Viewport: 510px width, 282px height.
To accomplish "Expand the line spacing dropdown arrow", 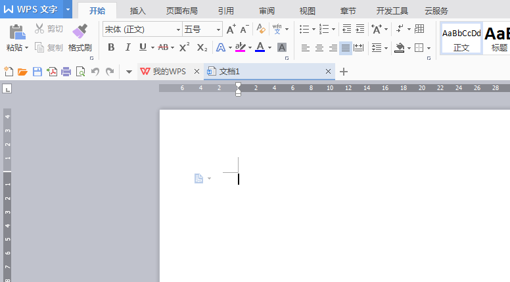I will click(x=386, y=48).
